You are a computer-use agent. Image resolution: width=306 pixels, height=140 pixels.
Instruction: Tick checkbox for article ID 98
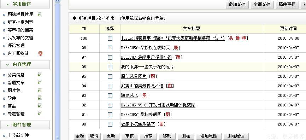110,48
